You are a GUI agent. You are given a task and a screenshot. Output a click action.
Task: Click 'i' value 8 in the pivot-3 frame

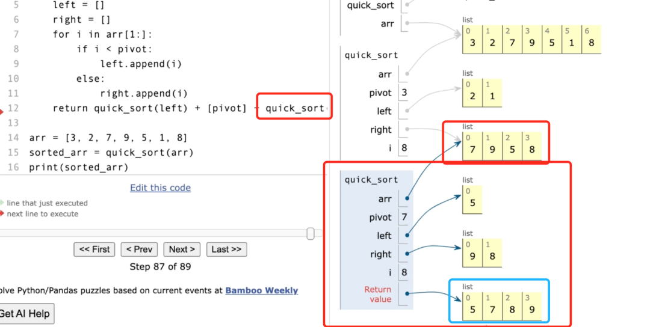pos(404,148)
